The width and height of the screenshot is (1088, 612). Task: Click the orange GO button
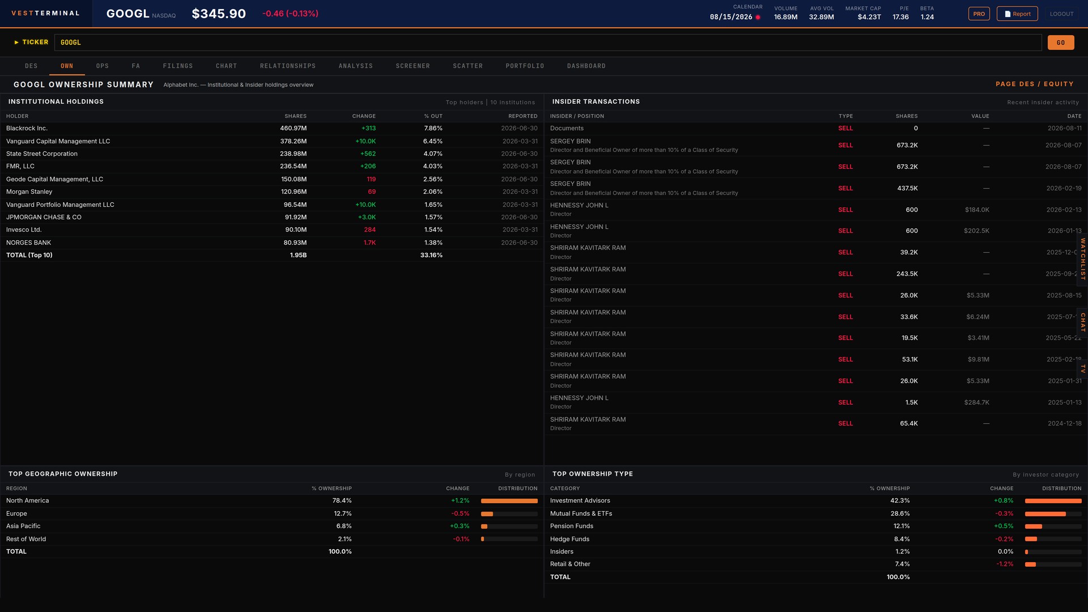point(1061,42)
